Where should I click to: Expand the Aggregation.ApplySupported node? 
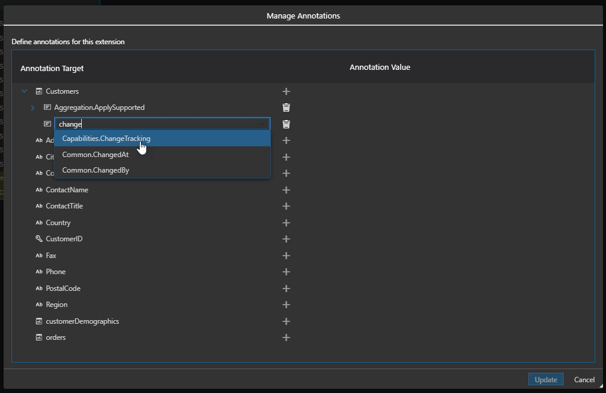33,108
